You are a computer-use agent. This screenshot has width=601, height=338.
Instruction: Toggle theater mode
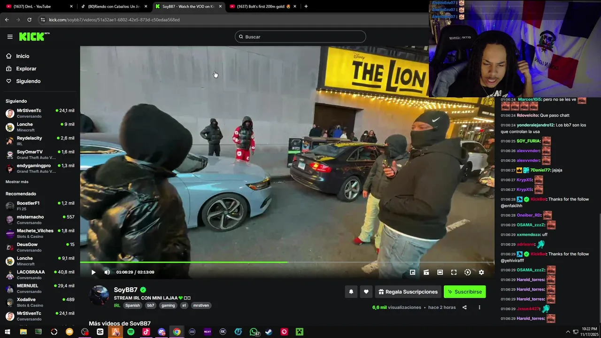[x=440, y=272]
